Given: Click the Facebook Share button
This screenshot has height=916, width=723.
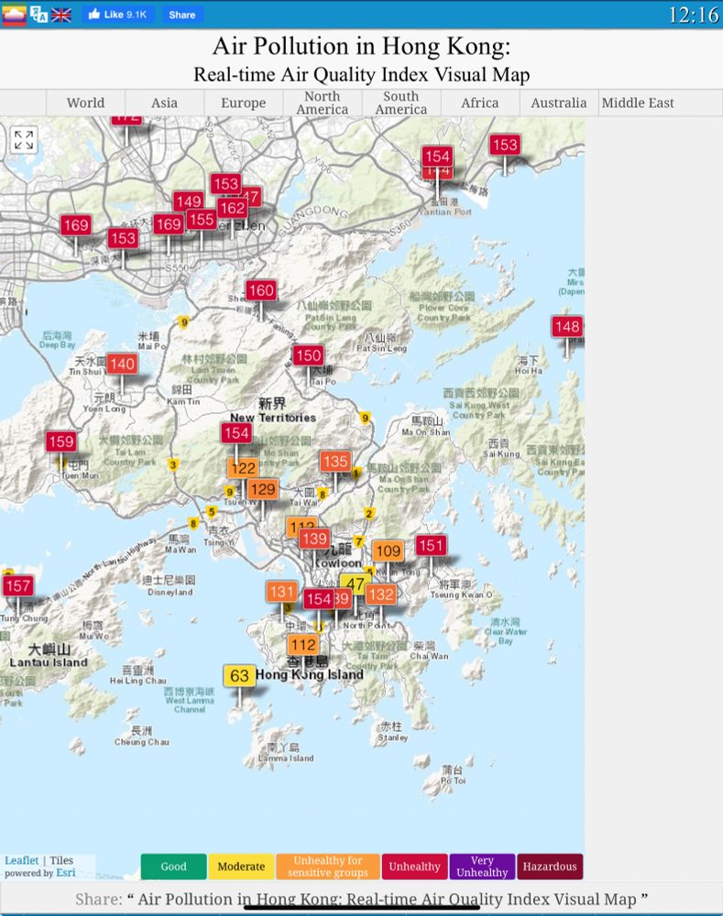Looking at the screenshot, I should 181,15.
